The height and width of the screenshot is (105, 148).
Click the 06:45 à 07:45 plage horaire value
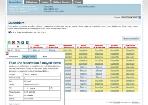tap(29, 92)
